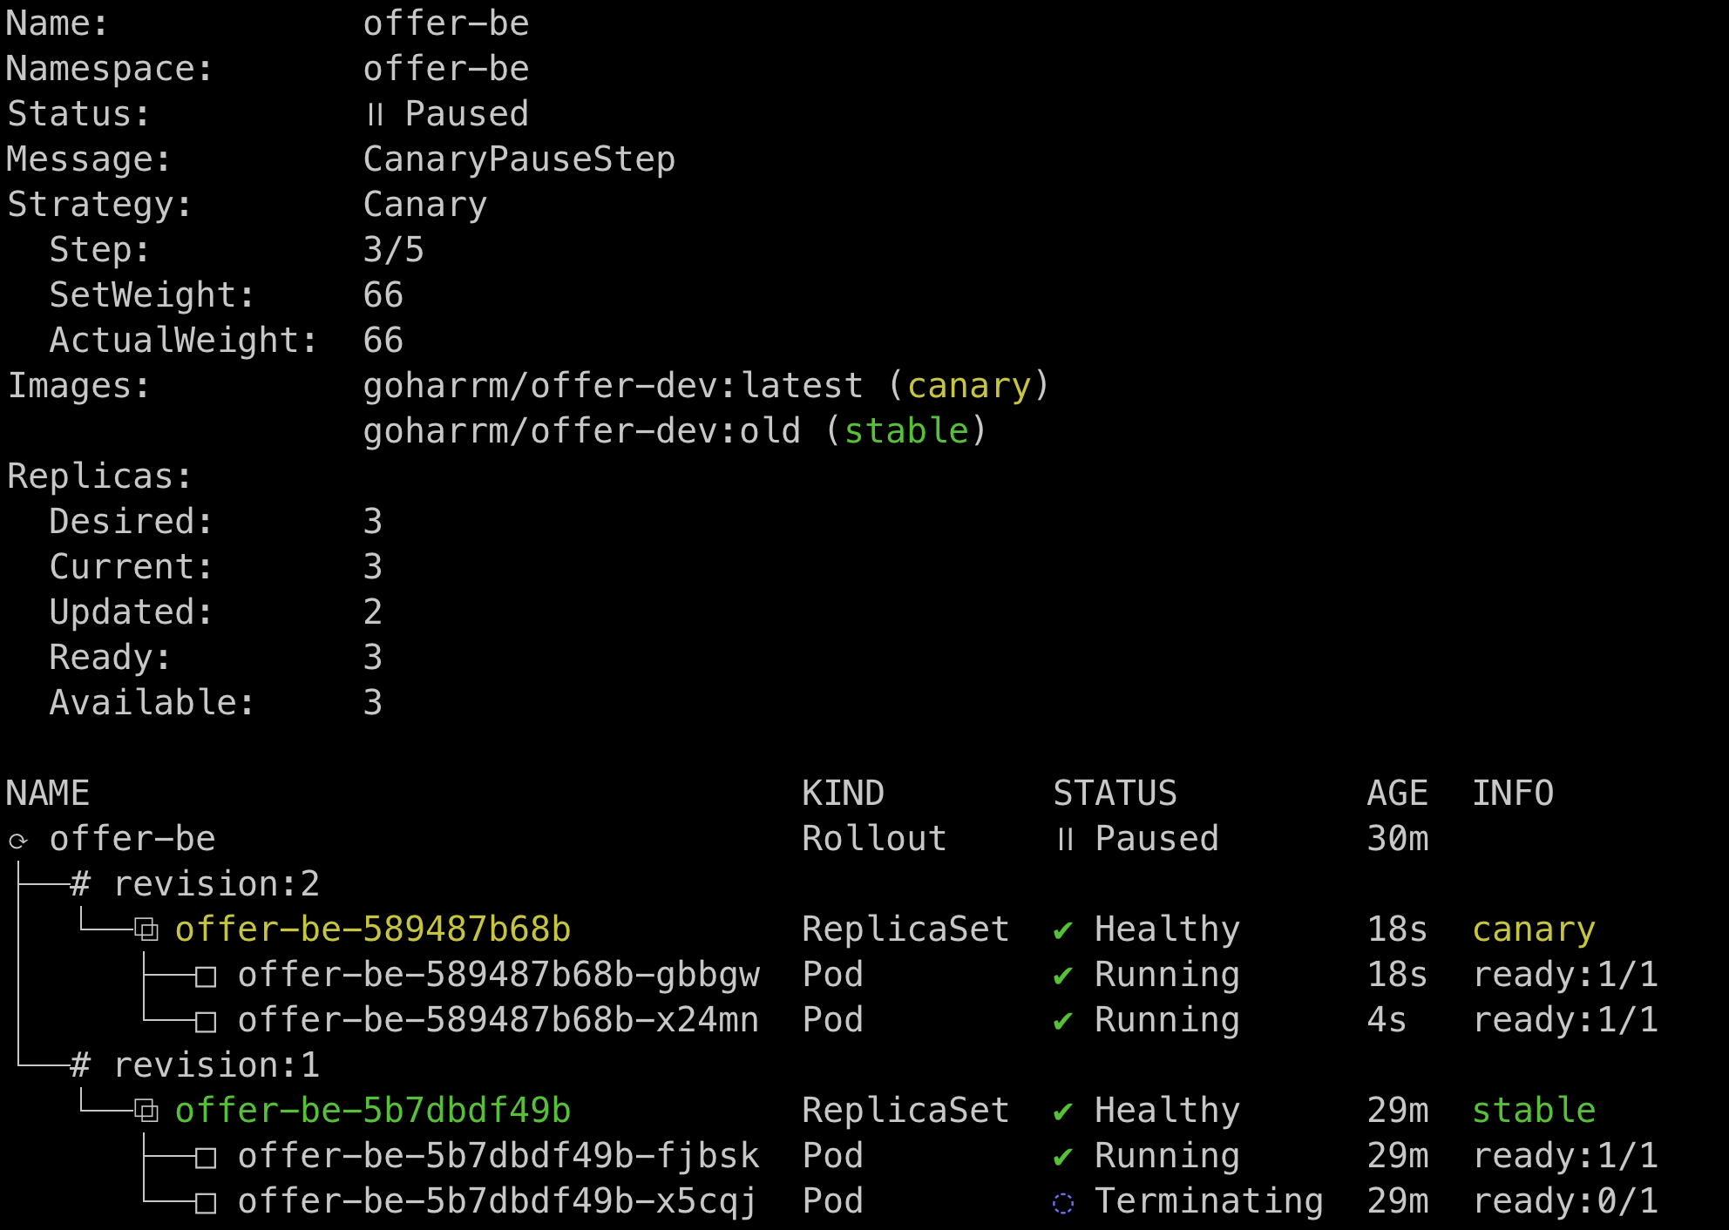Click the KIND column header
The width and height of the screenshot is (1729, 1230).
(843, 794)
